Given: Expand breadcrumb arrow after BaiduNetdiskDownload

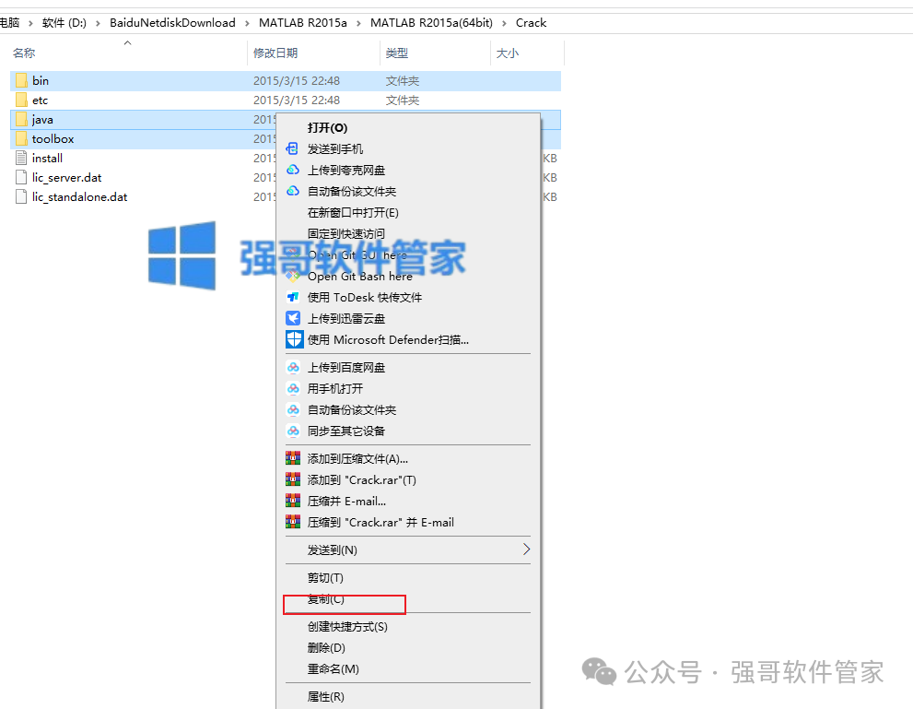Looking at the screenshot, I should pyautogui.click(x=247, y=23).
